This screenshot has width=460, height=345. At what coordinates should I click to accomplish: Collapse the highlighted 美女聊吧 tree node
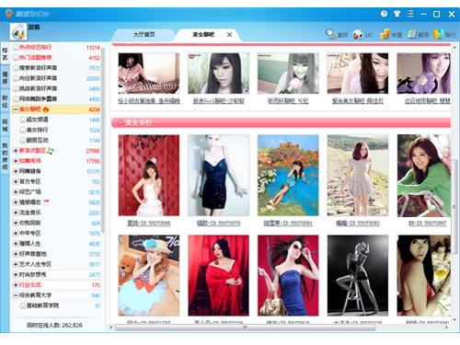point(16,109)
